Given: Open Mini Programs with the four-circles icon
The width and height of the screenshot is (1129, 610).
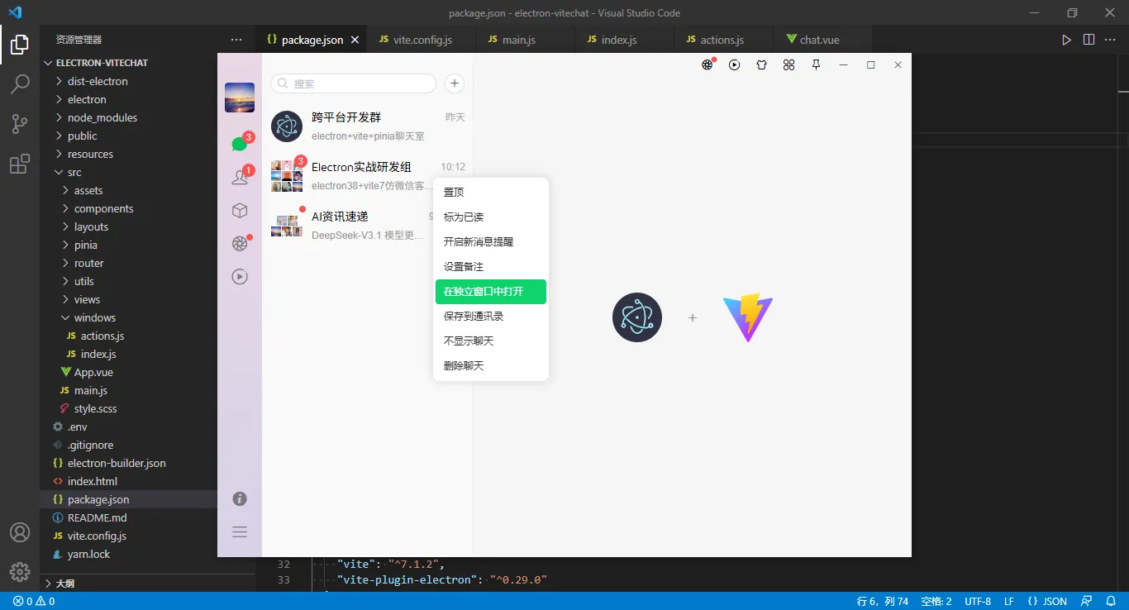Looking at the screenshot, I should point(788,64).
